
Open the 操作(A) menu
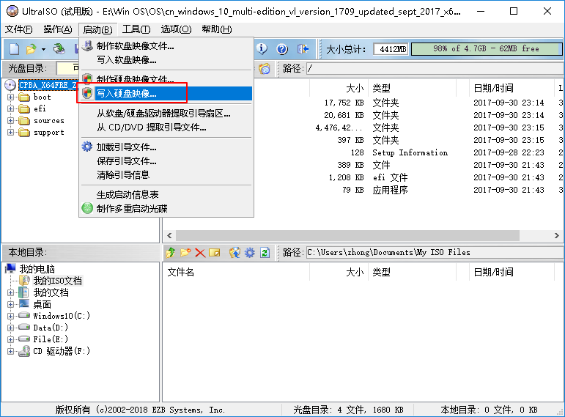(x=58, y=29)
